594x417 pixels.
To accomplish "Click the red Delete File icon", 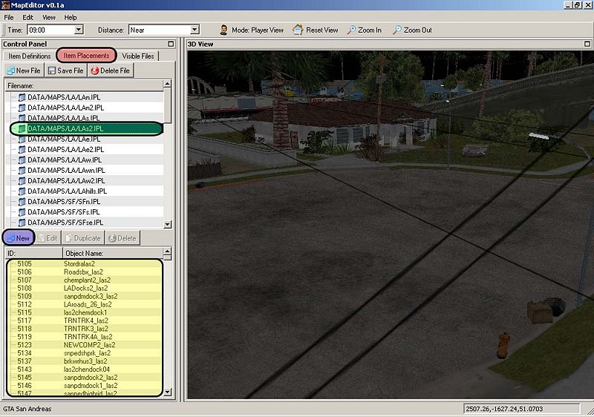I will point(94,70).
